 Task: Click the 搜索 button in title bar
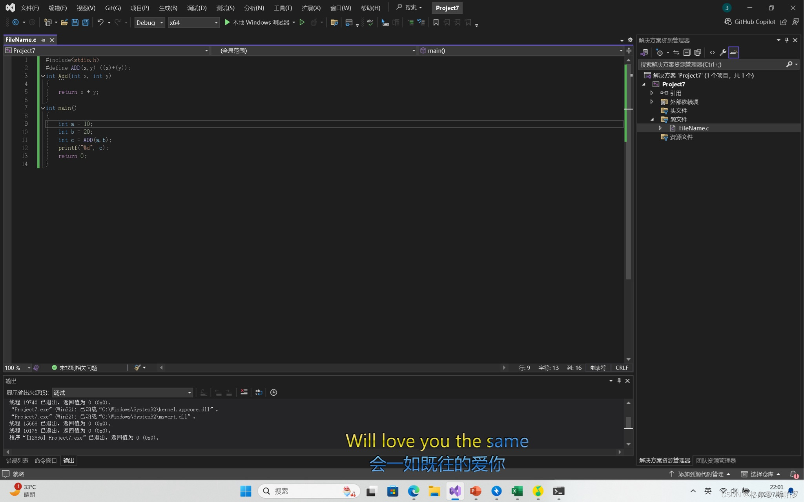pos(409,7)
